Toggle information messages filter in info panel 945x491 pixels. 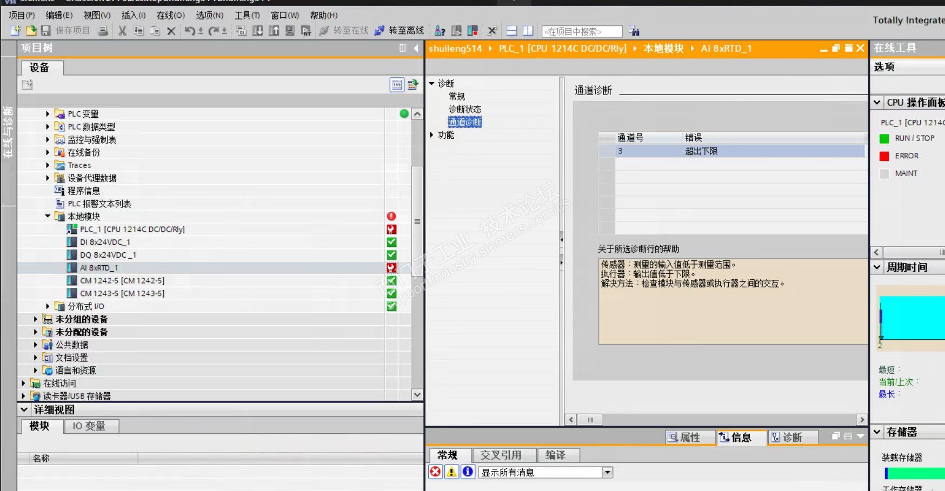(468, 472)
